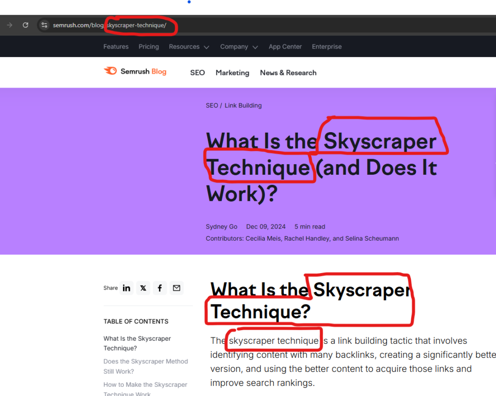The height and width of the screenshot is (396, 496).
Task: Click the main article title heading
Action: tap(322, 167)
